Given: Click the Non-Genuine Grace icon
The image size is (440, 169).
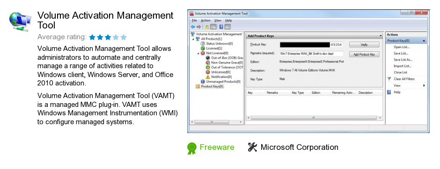Looking at the screenshot, I should click(x=208, y=63).
